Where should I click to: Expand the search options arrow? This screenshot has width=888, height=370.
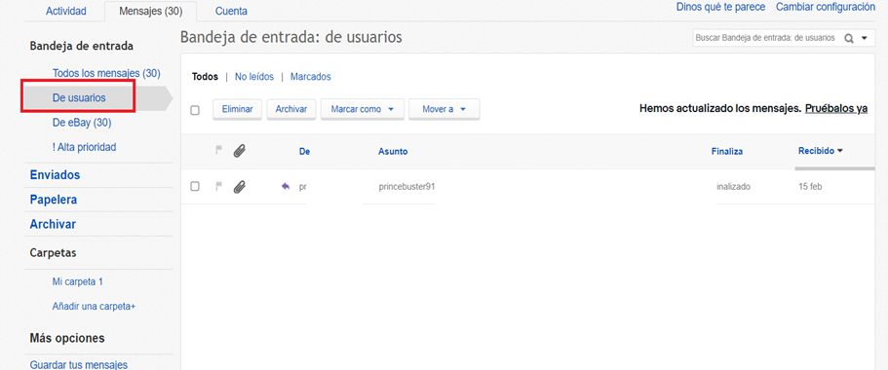(x=865, y=39)
